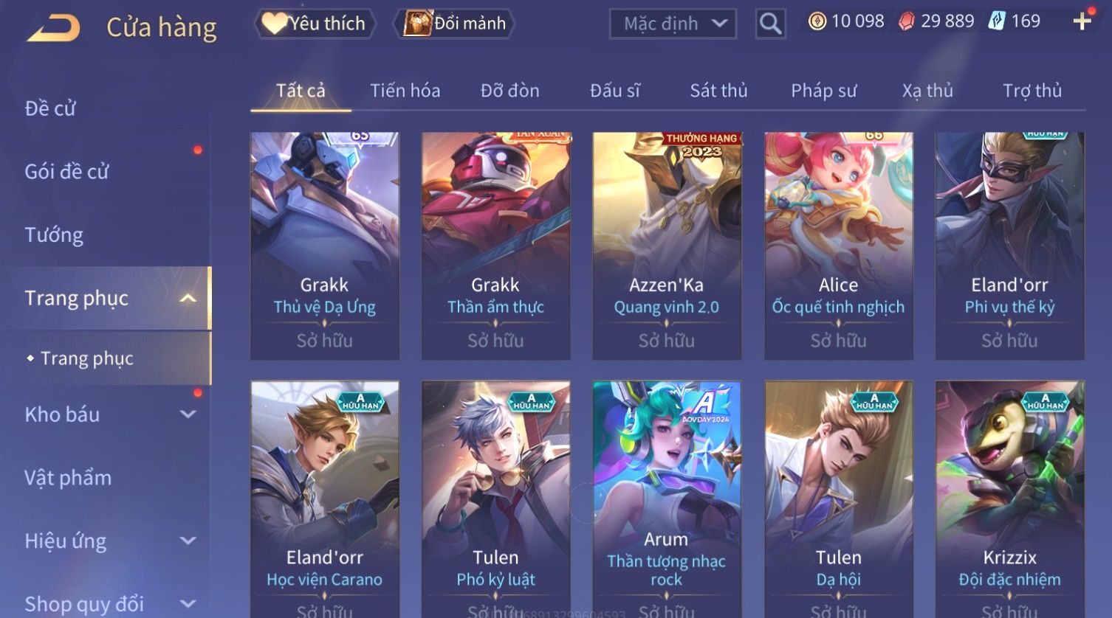Select the Sát thủ filter tab
This screenshot has height=618, width=1112.
718,91
